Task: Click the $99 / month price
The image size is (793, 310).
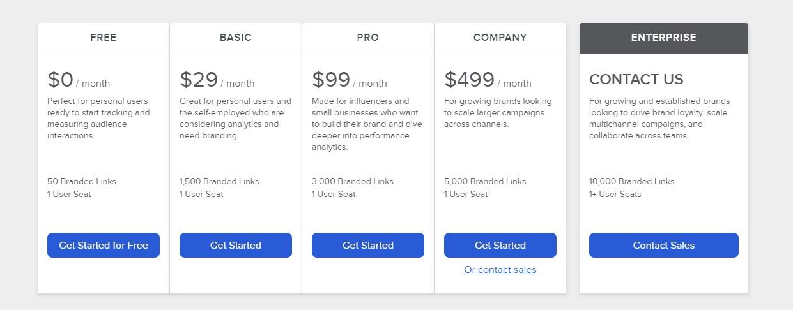Action: 350,80
